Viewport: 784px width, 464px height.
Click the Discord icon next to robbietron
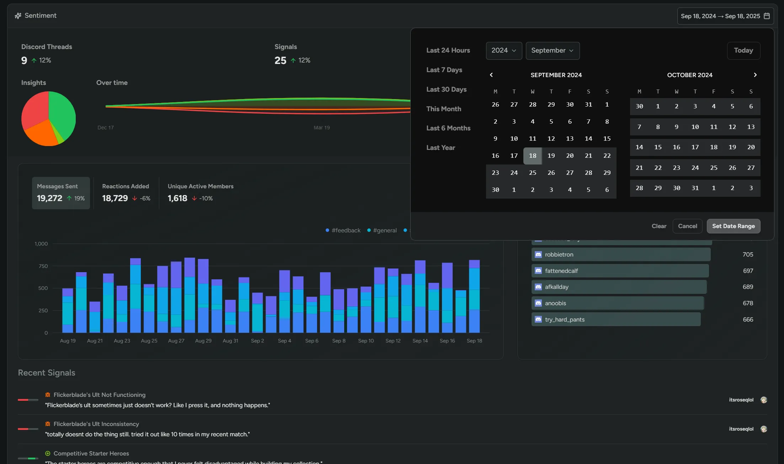538,254
